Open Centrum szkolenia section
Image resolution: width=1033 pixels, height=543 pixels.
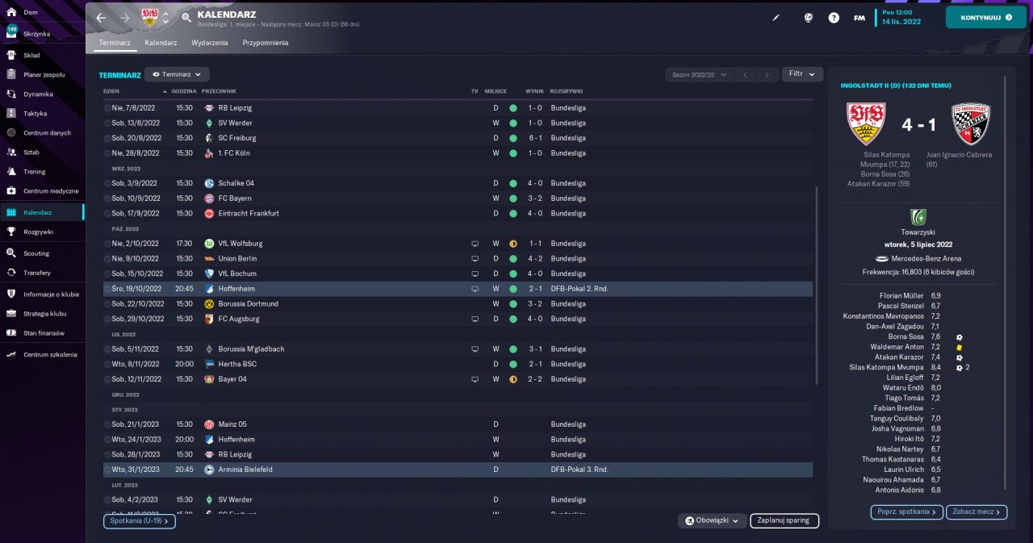[50, 354]
